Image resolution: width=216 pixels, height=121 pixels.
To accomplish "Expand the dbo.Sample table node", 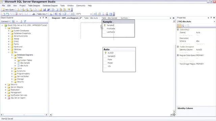I will [x=15, y=63].
